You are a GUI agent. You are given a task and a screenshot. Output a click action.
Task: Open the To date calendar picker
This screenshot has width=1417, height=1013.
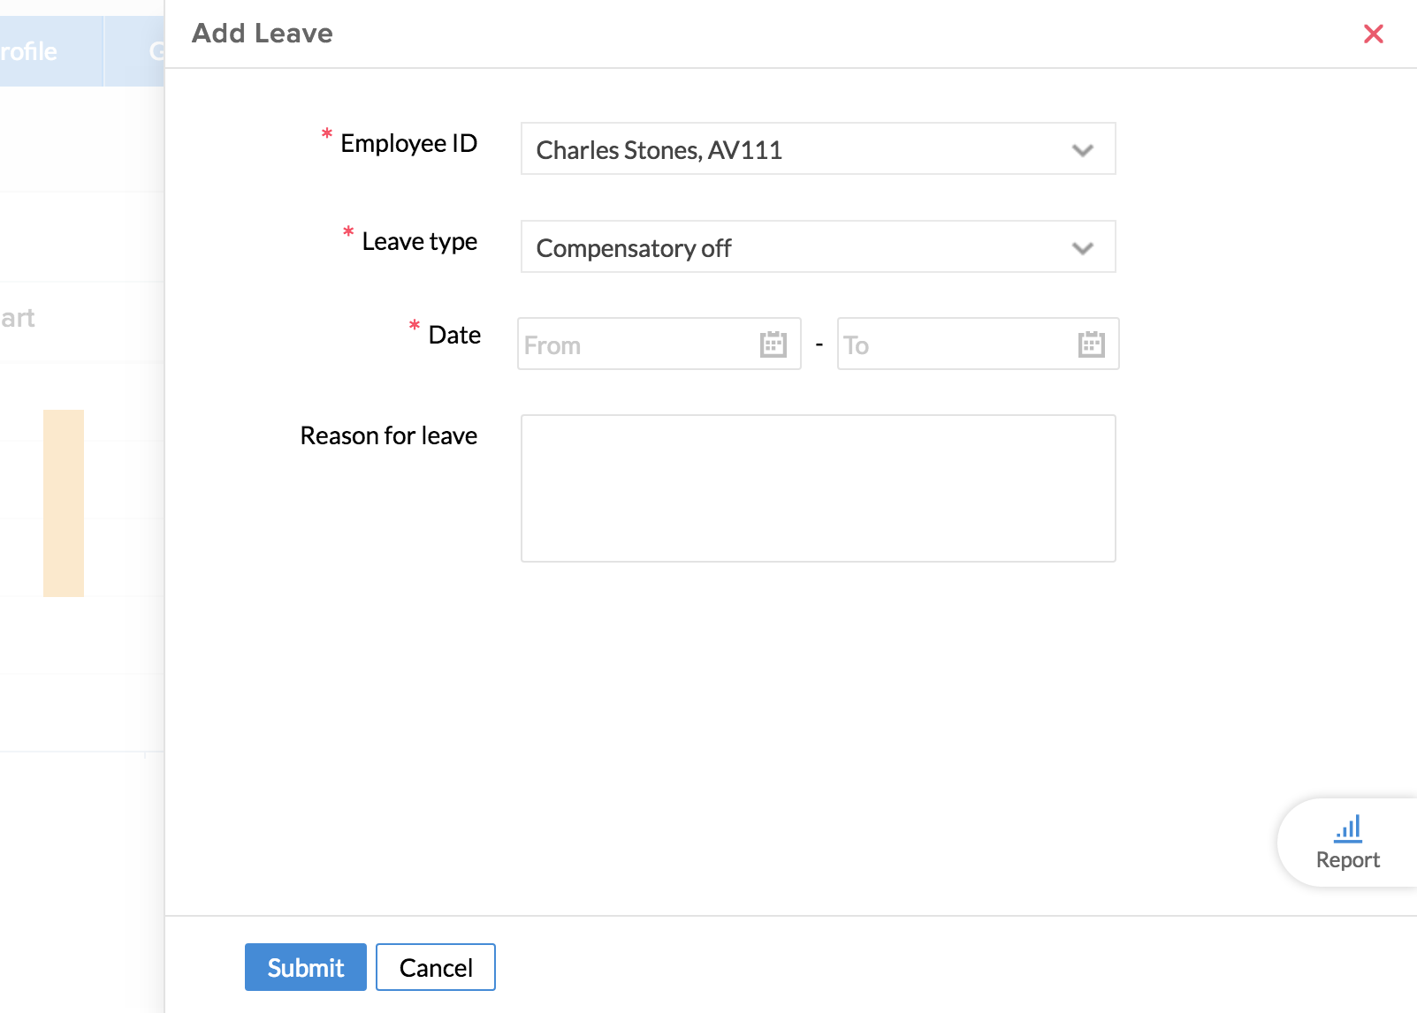[x=1091, y=344]
